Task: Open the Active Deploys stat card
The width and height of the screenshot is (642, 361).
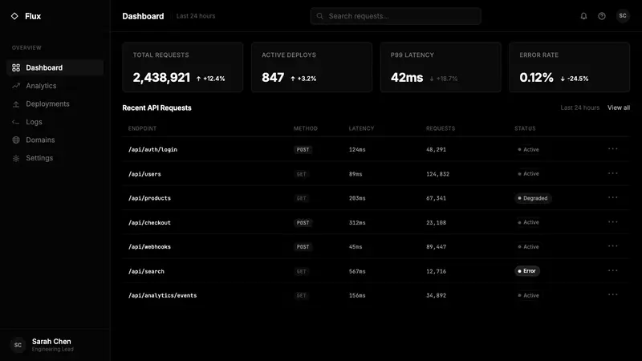Action: 311,67
